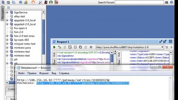
Task: Click the binoculars search icon beside Search Forum
Action: pos(167,2)
